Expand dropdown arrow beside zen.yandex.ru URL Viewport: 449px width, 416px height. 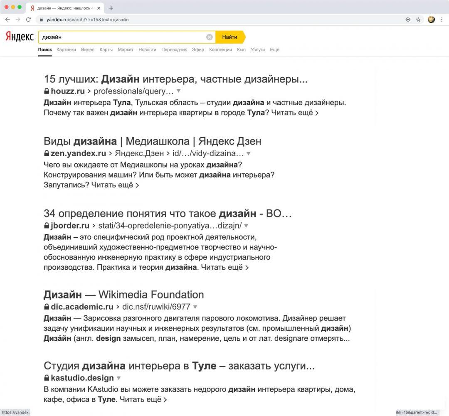pos(248,153)
